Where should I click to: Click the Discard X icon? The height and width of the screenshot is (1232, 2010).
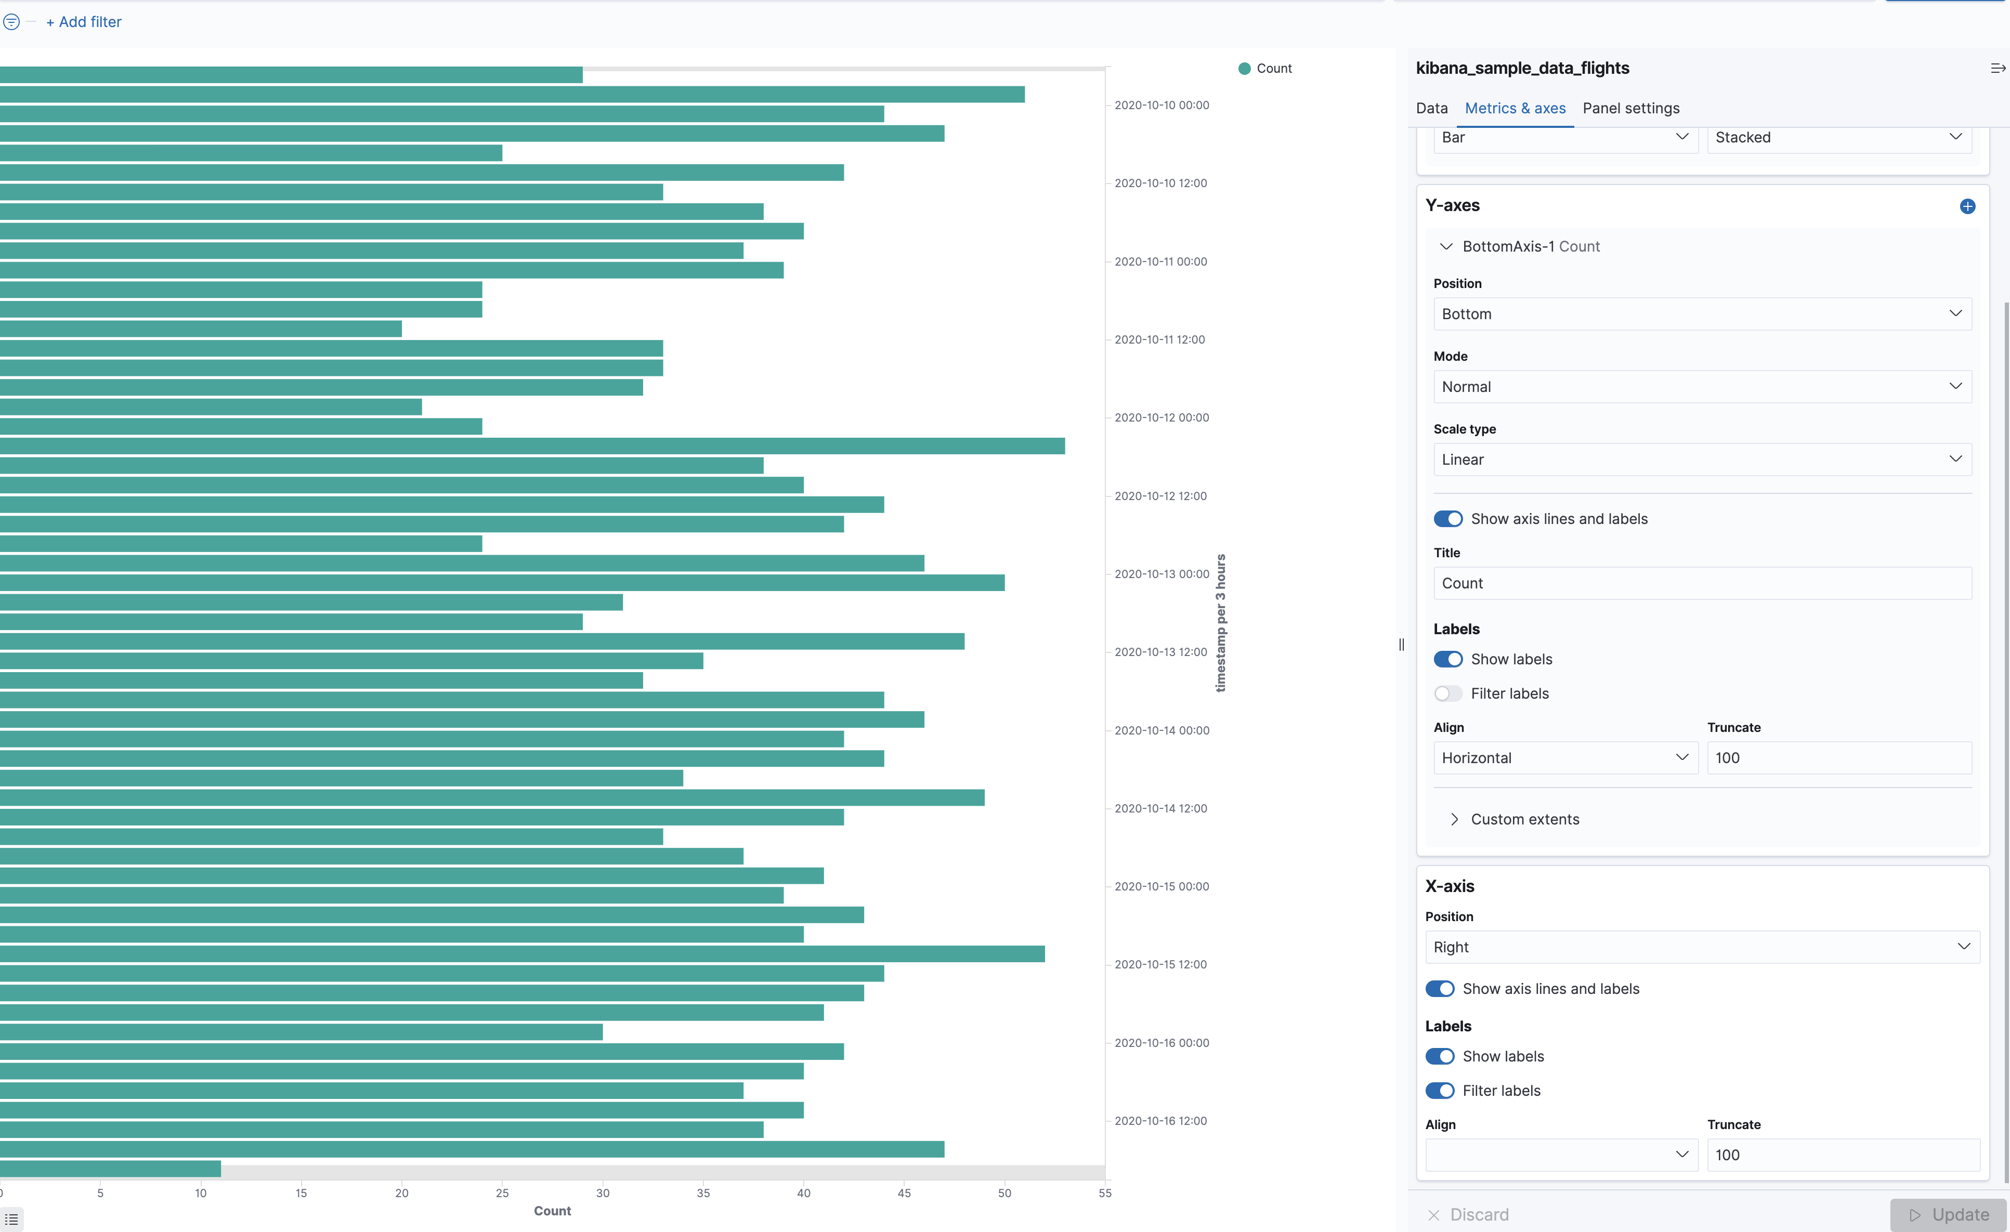click(x=1434, y=1215)
